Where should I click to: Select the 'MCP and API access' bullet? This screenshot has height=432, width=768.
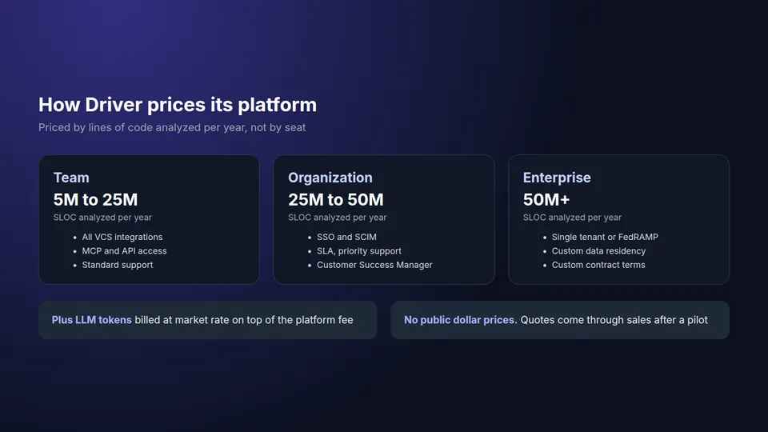125,250
